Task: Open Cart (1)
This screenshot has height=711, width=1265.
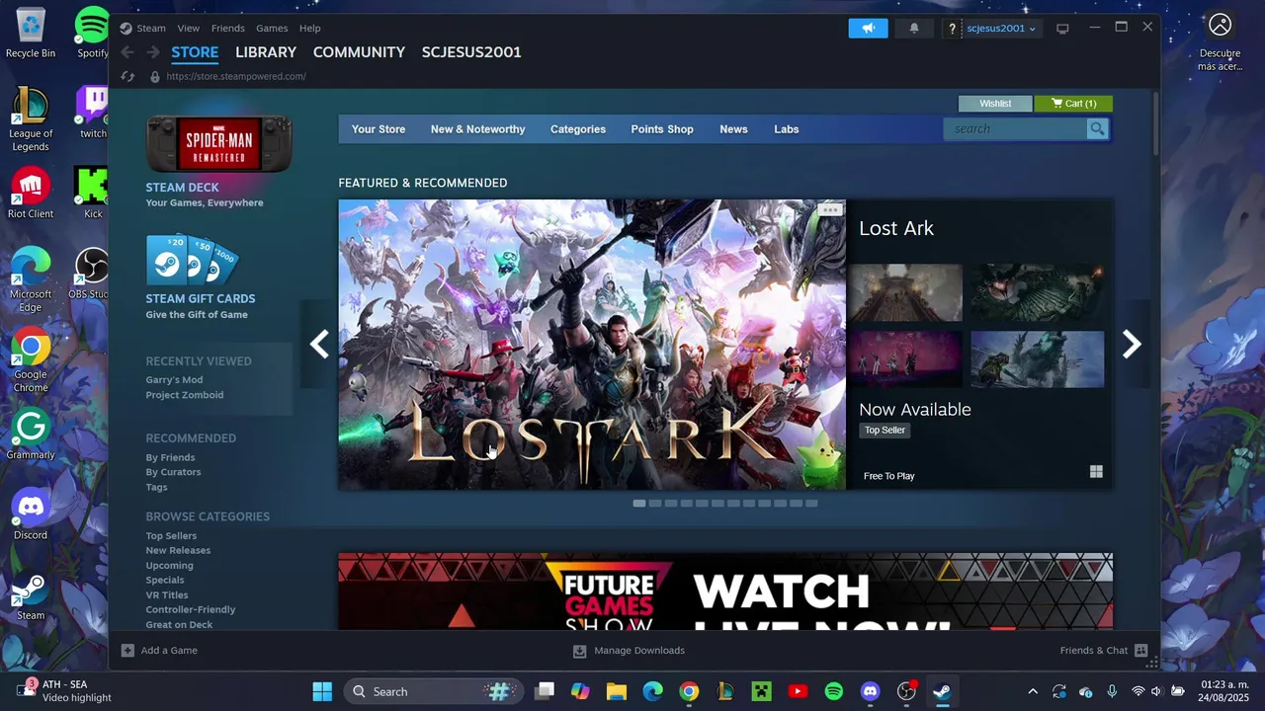Action: pyautogui.click(x=1073, y=104)
